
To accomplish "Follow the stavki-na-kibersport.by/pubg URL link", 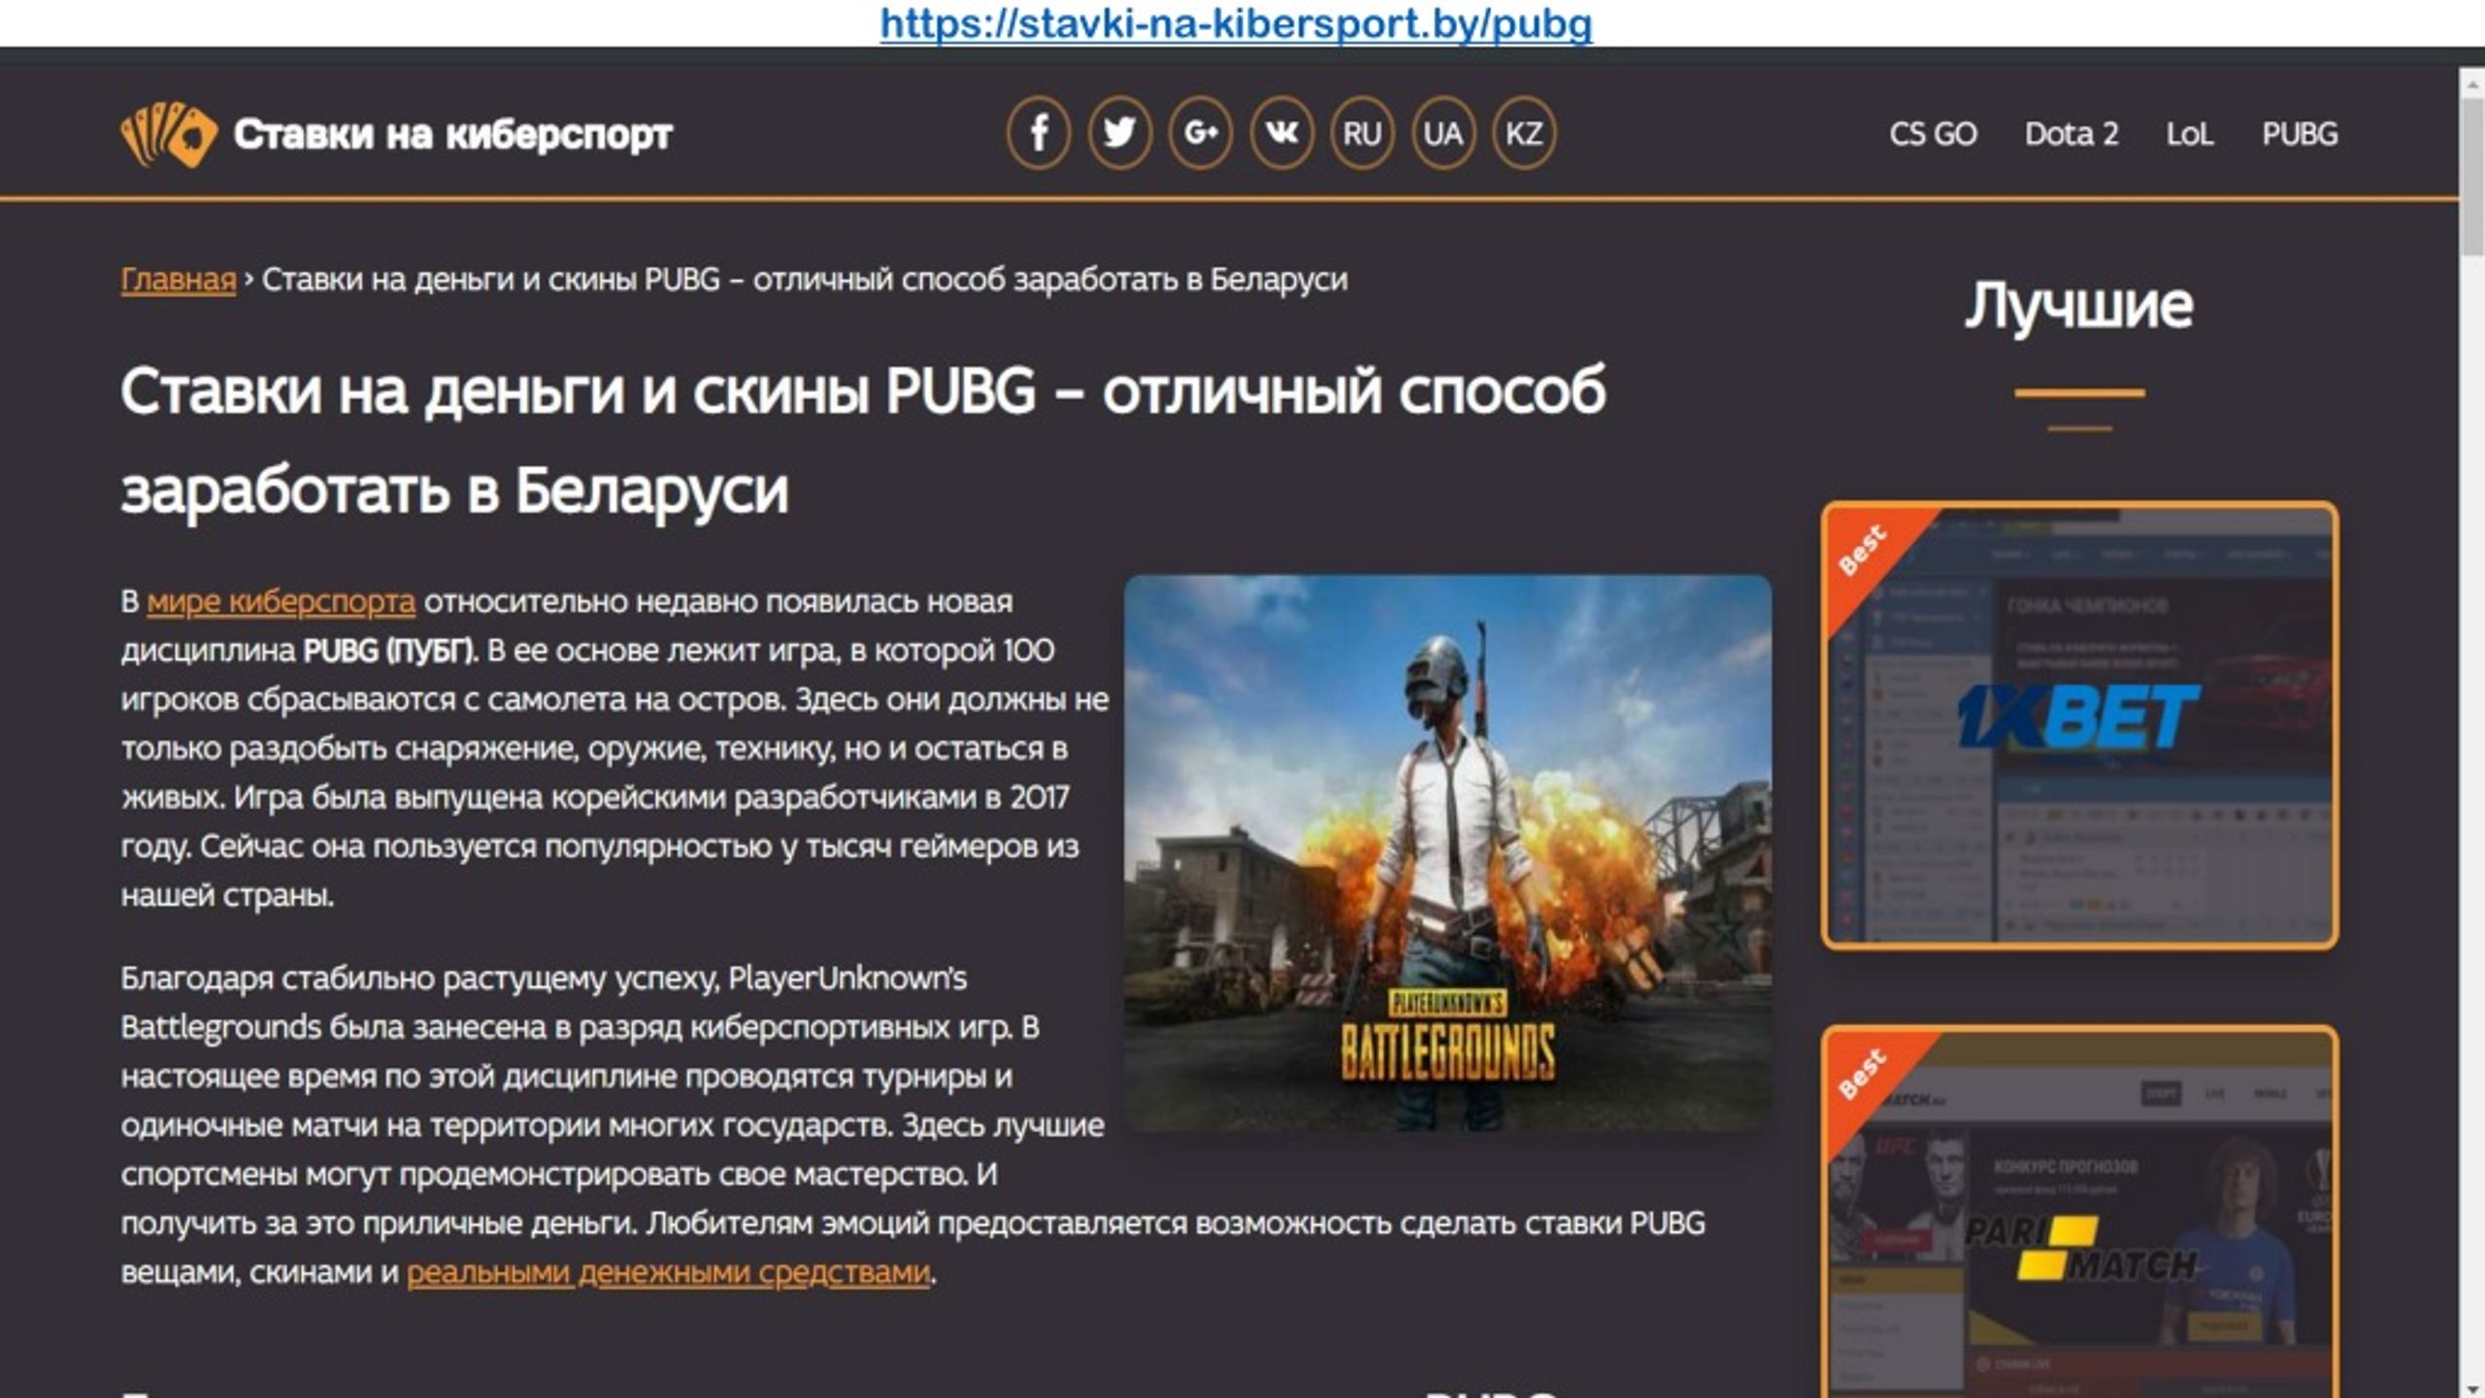I will coord(1236,23).
